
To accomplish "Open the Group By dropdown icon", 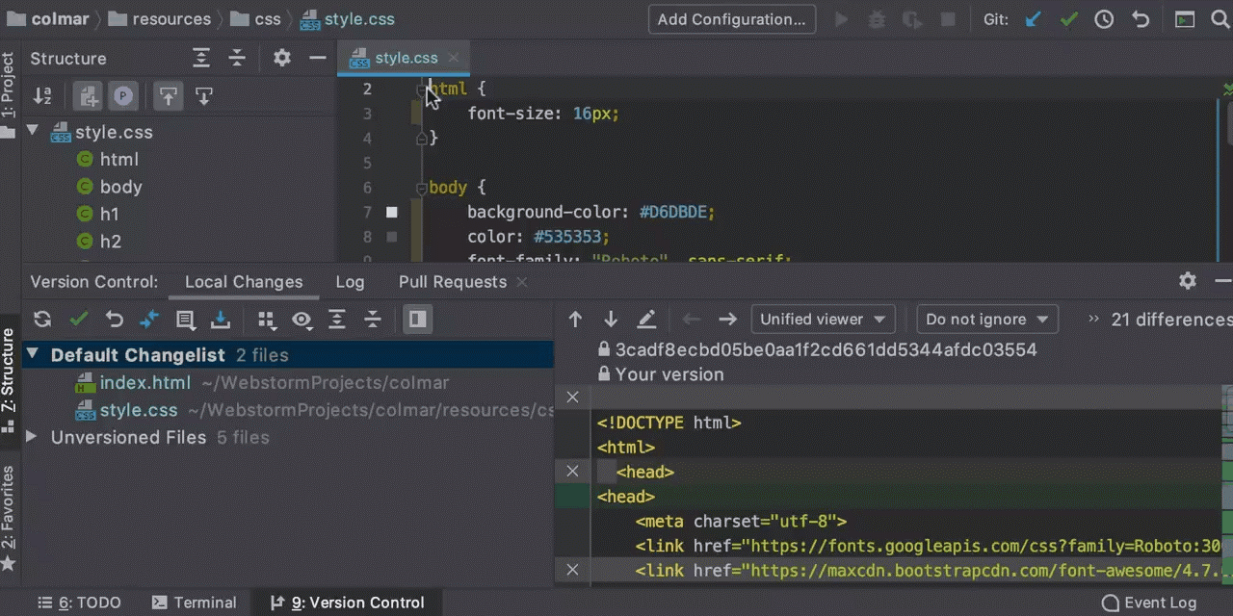I will (267, 320).
